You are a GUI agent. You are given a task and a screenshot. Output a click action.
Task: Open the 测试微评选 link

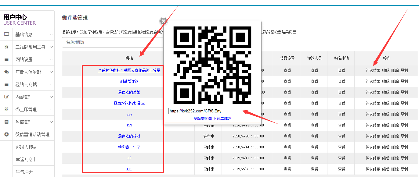click(x=129, y=81)
